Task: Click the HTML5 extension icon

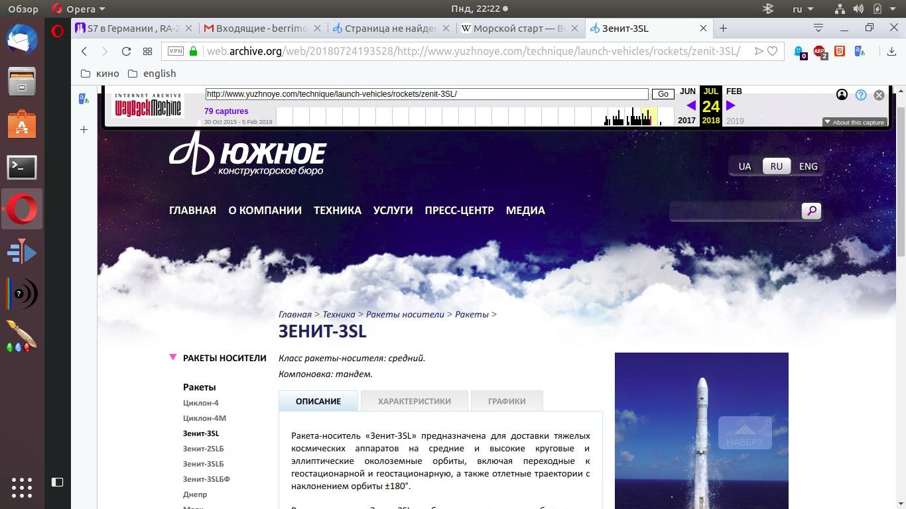Action: coord(840,51)
